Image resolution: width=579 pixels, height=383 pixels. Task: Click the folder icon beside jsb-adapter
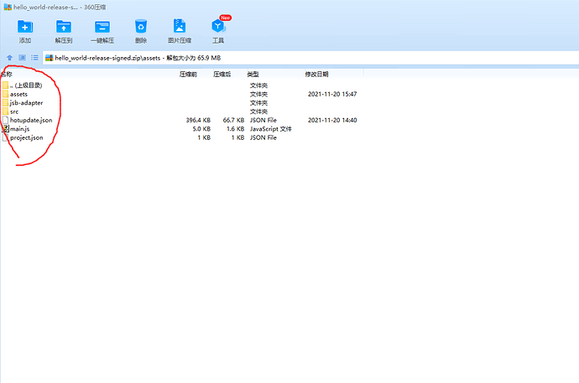point(5,103)
